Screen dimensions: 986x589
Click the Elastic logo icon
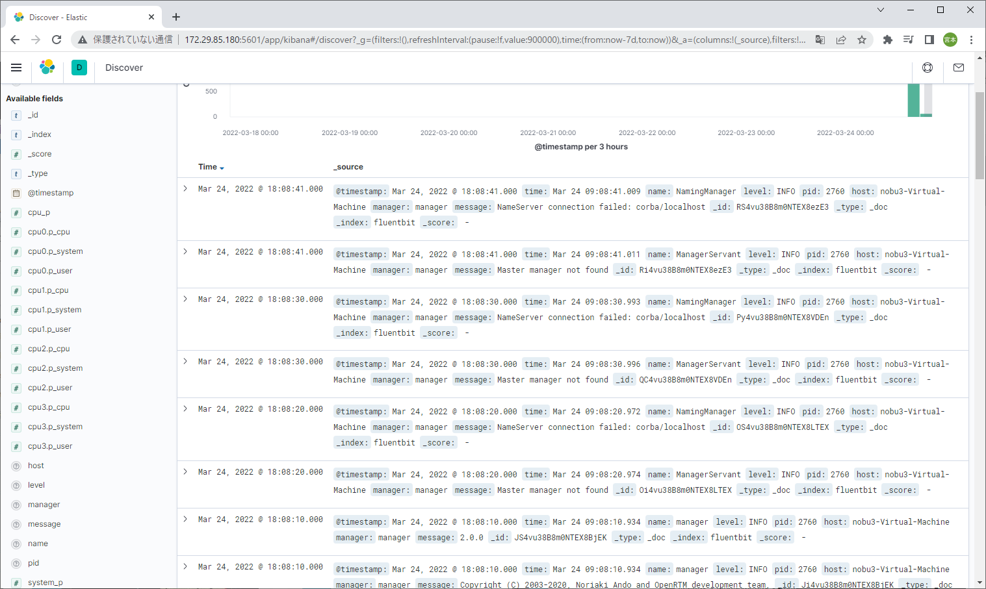[47, 67]
